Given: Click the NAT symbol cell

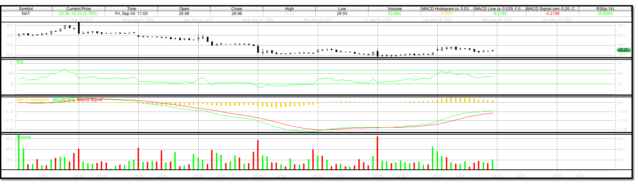Looking at the screenshot, I should 26,14.
